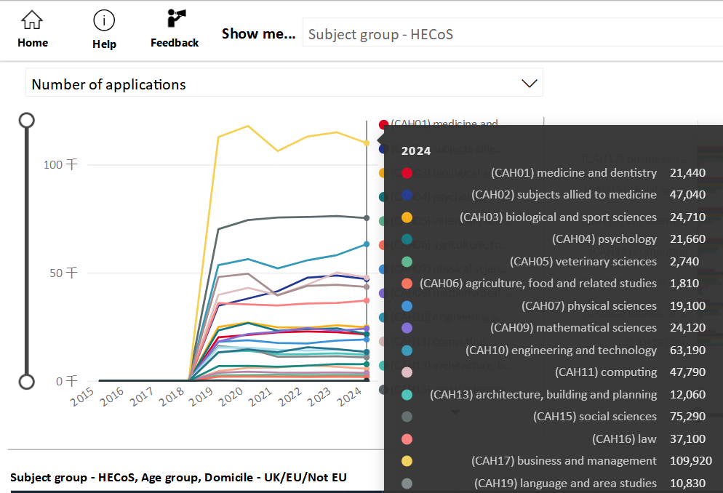The height and width of the screenshot is (493, 723).
Task: Click the 2015 label on the x-axis
Action: 82,397
